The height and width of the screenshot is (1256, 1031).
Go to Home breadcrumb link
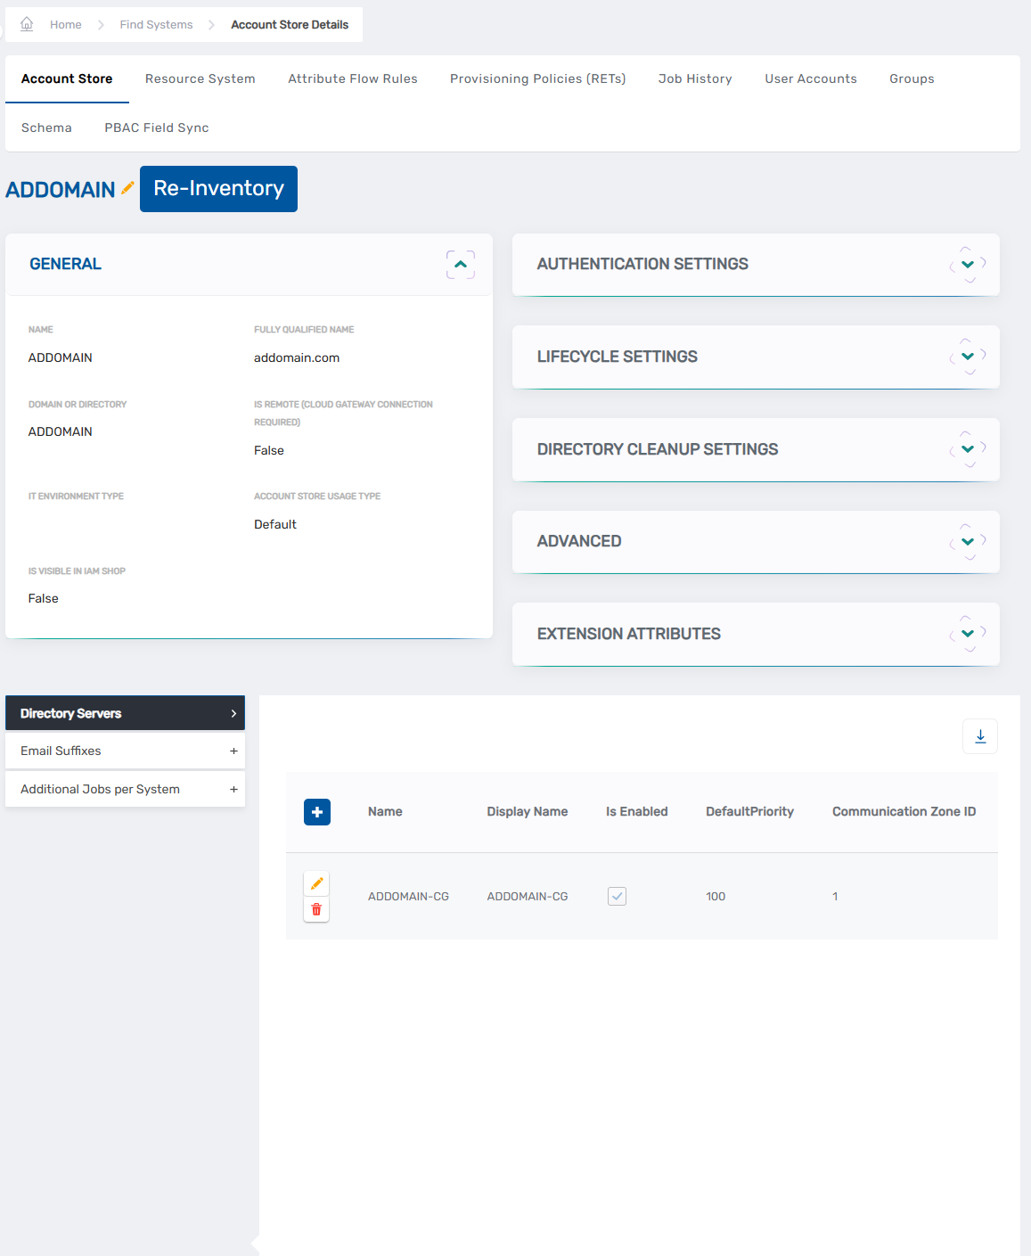pyautogui.click(x=66, y=24)
